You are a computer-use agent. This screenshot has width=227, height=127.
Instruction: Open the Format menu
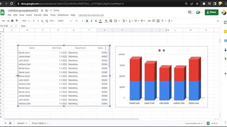point(38,15)
